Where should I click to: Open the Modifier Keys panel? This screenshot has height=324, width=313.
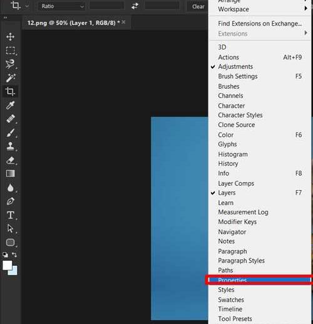pos(260,222)
